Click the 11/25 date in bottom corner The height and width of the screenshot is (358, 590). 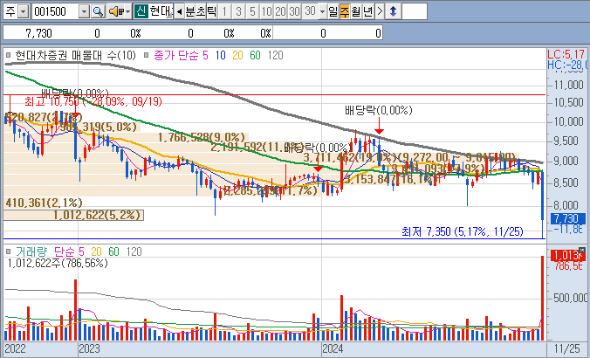pyautogui.click(x=567, y=348)
